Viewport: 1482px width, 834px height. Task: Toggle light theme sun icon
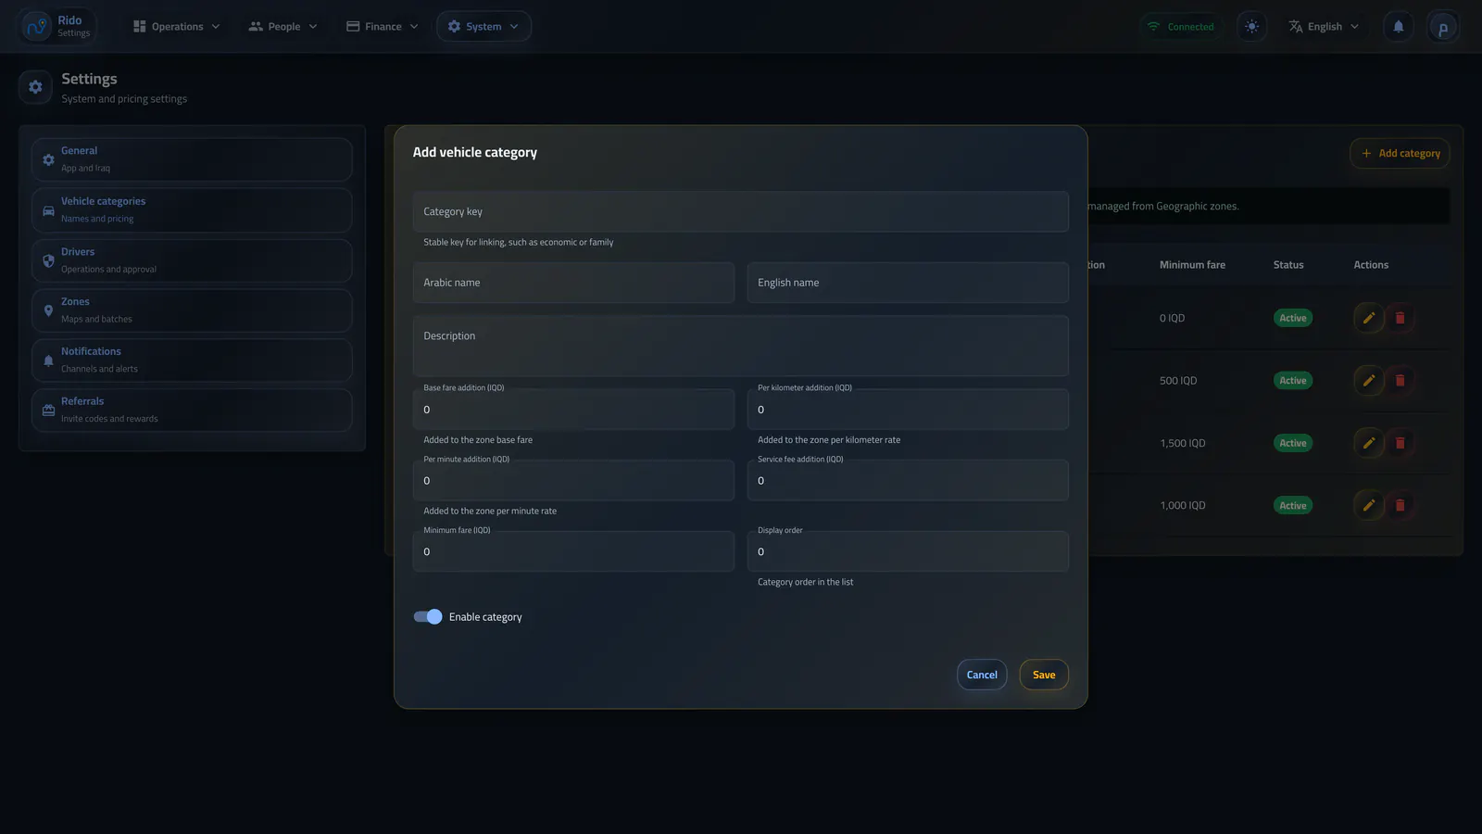point(1251,27)
